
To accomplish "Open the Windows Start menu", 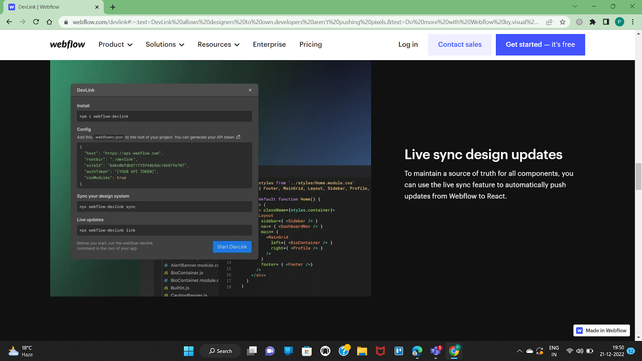I will (x=189, y=351).
